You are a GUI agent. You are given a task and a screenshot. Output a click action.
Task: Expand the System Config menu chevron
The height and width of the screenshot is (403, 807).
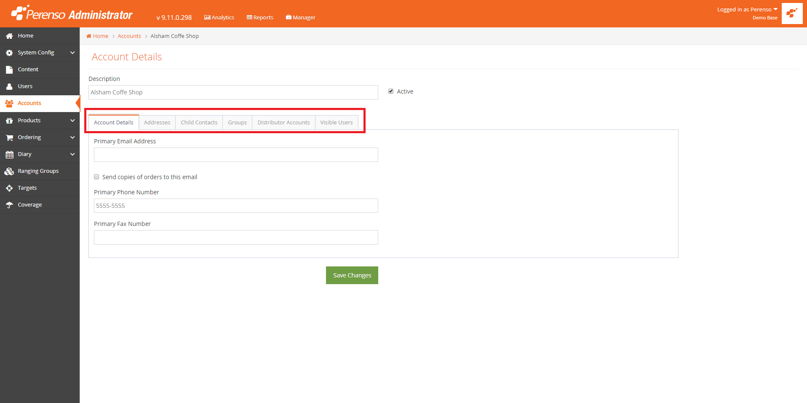pos(72,53)
